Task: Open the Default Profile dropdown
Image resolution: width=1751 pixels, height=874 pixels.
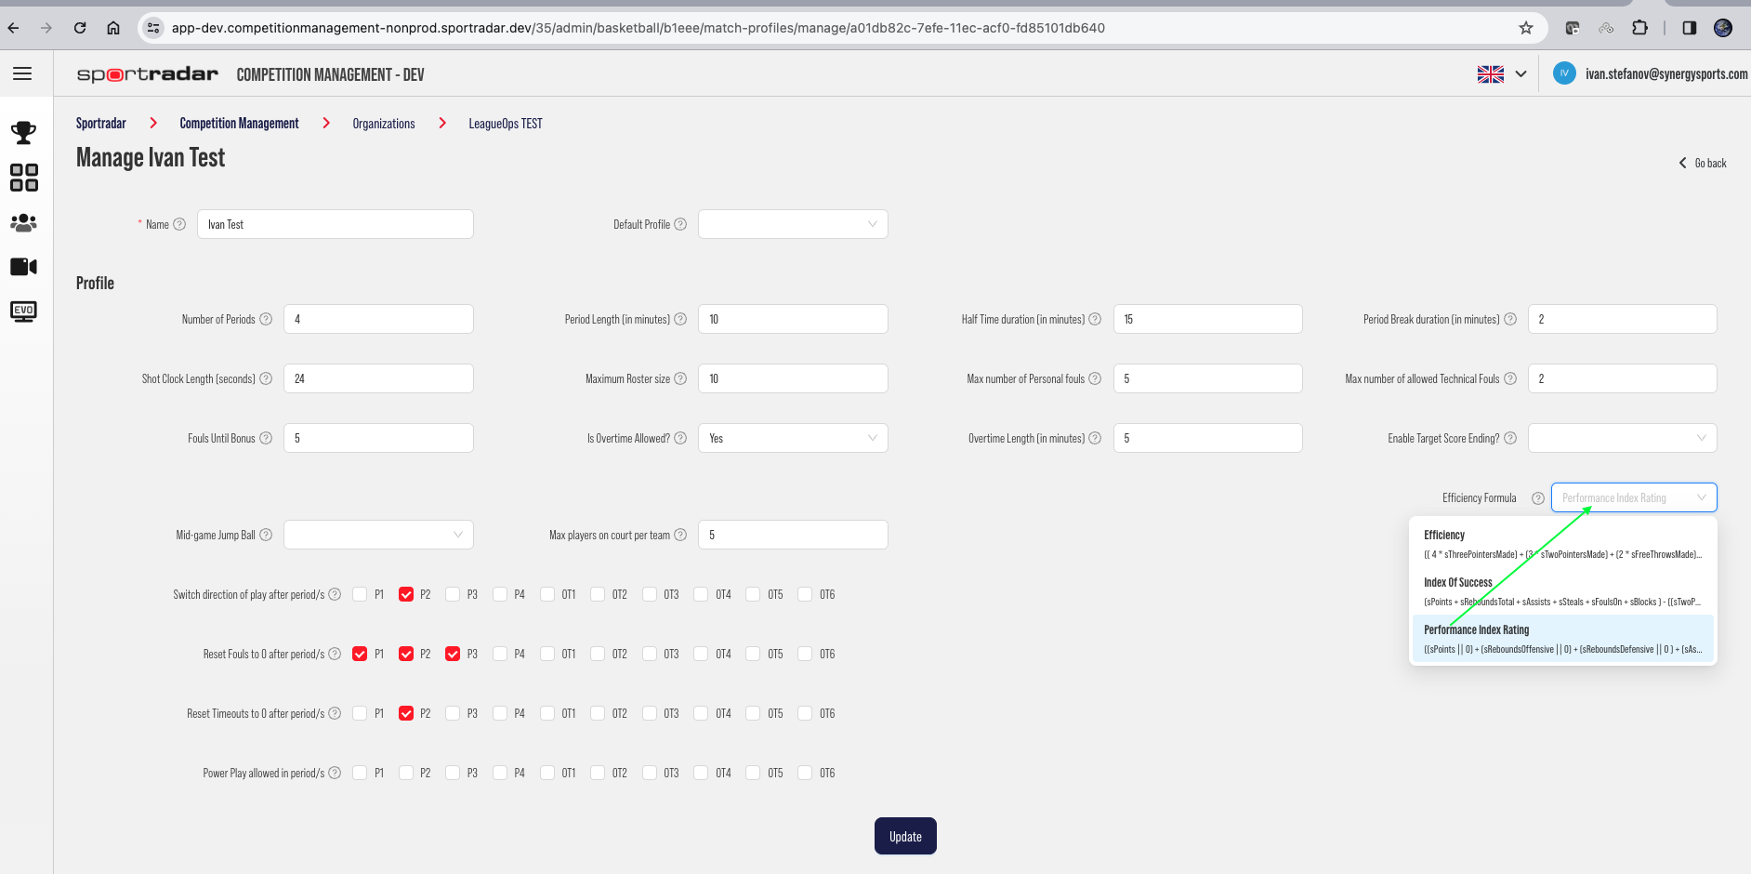Action: click(793, 224)
